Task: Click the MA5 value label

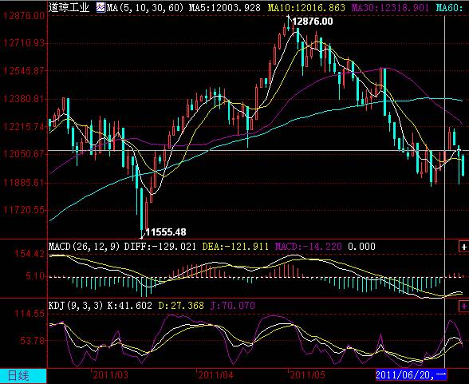Action: 225,7
